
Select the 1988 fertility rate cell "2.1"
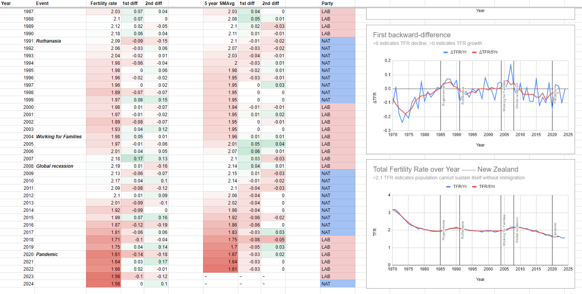[103, 19]
